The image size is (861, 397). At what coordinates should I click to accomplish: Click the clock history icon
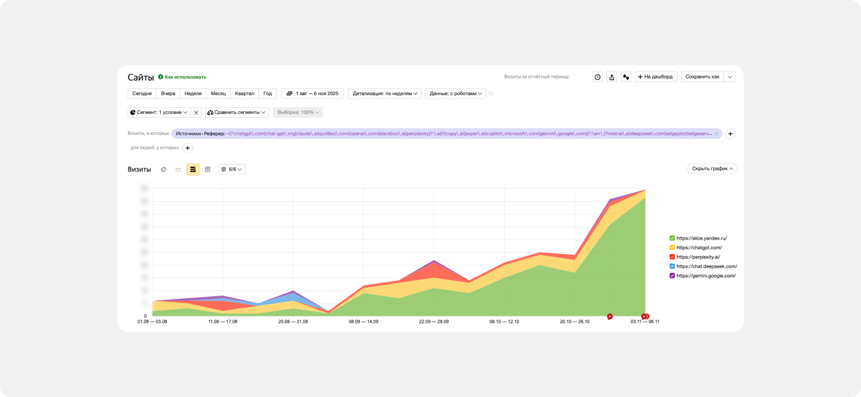tap(597, 77)
